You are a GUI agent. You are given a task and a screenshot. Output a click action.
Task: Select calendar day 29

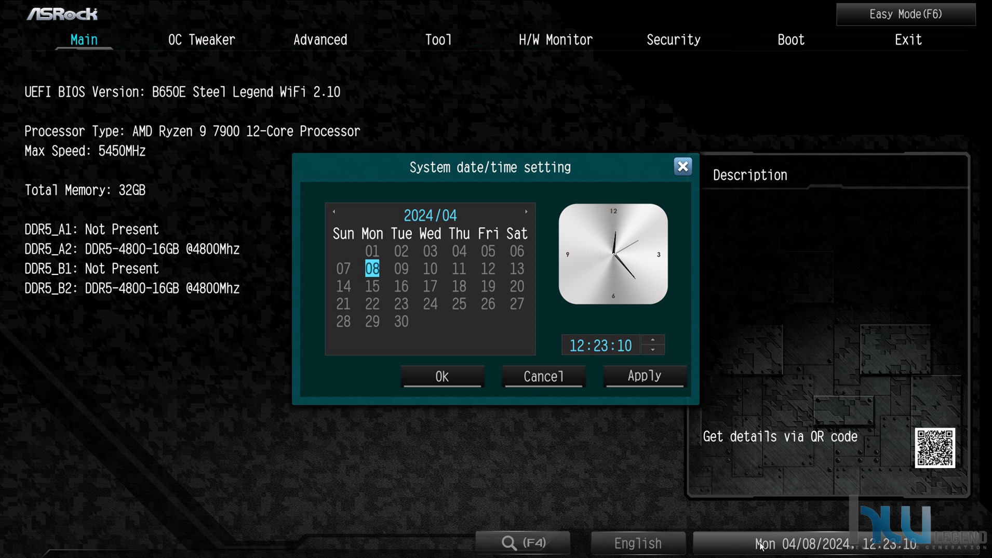372,322
